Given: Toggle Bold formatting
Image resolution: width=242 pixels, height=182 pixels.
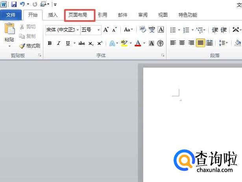Looking at the screenshot, I should point(50,43).
